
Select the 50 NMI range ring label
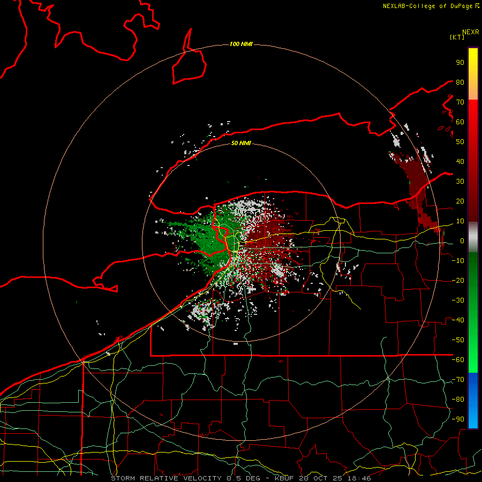[x=241, y=143]
